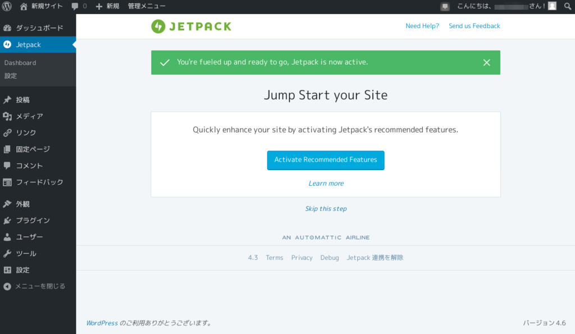Click the green Jetpack logo header
The height and width of the screenshot is (334, 575).
pos(191,26)
